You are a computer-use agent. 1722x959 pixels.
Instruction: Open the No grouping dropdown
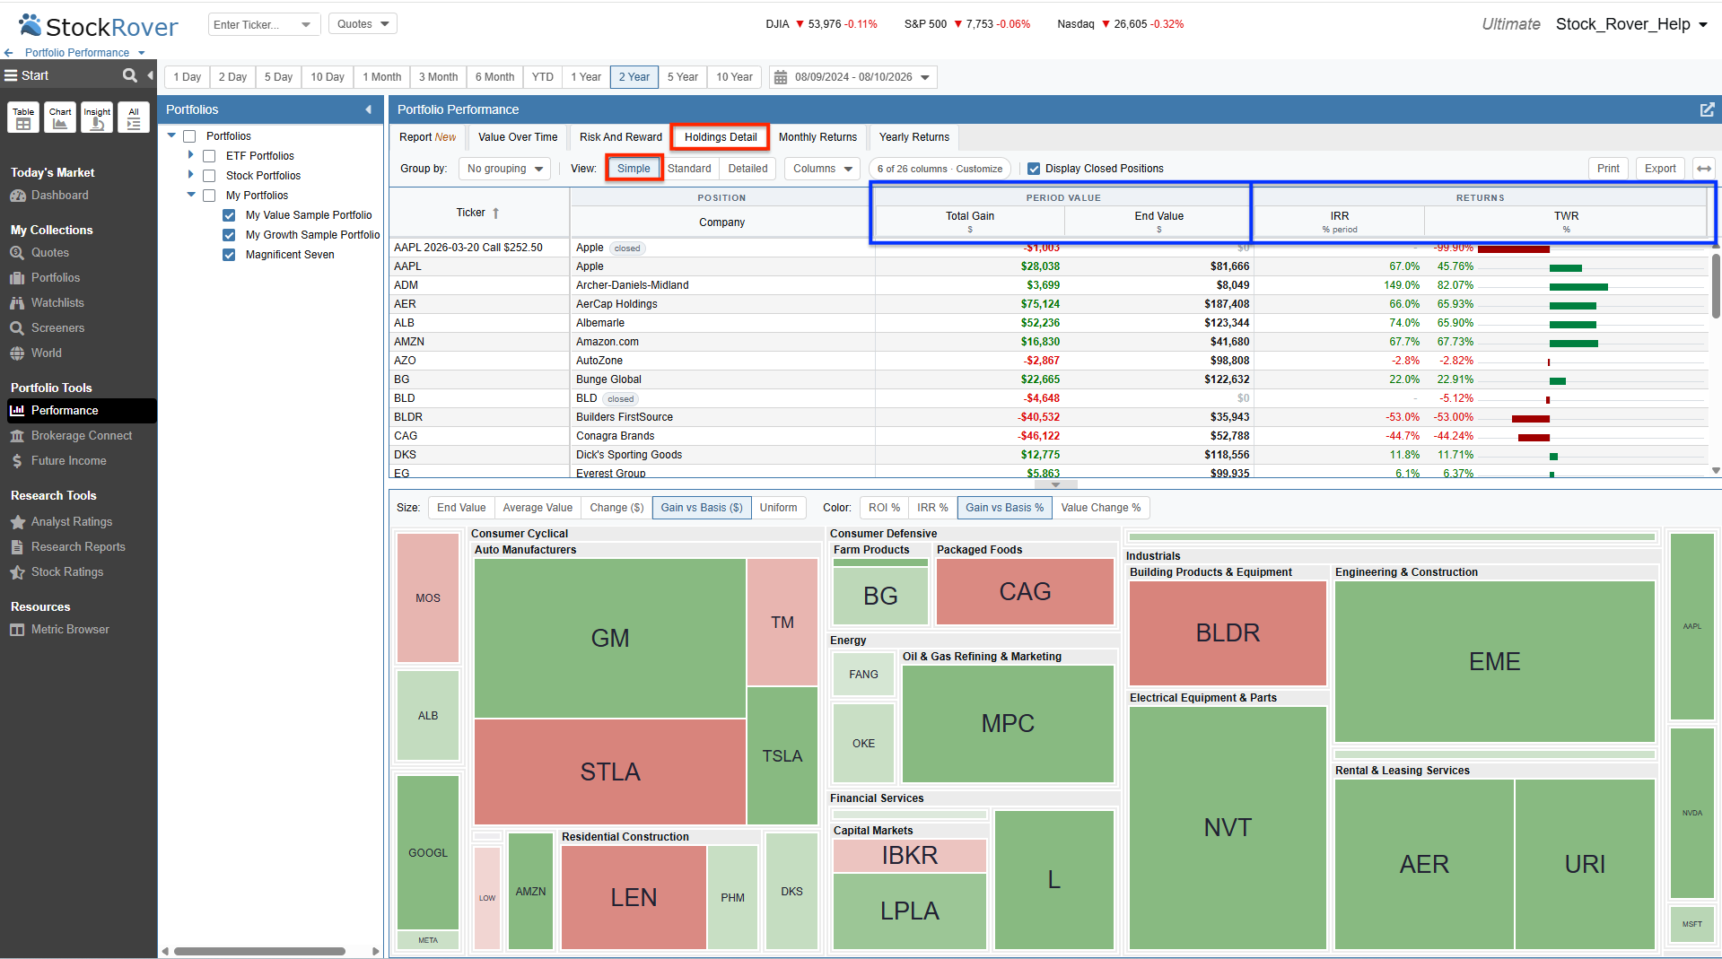[505, 169]
